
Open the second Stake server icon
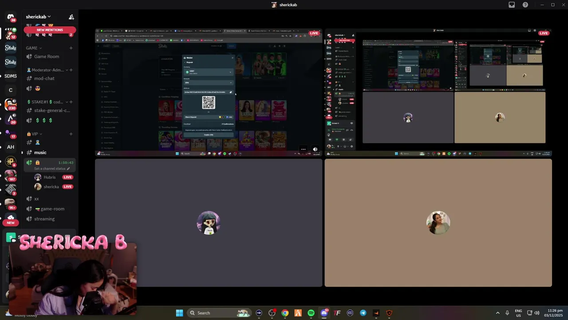point(11,62)
